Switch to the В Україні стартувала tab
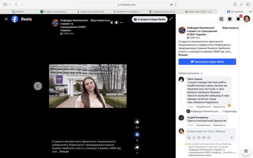The width and height of the screenshot is (253, 158). coord(55,11)
